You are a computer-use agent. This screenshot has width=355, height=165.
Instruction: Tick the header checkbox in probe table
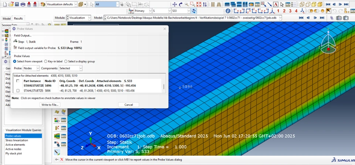18,81
